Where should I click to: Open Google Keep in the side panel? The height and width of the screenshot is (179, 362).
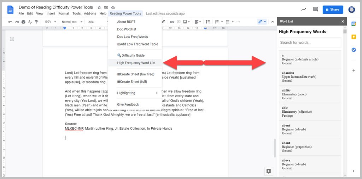pyautogui.click(x=354, y=37)
